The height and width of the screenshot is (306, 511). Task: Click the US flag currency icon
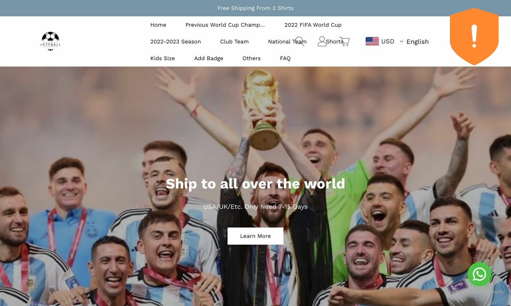(372, 41)
